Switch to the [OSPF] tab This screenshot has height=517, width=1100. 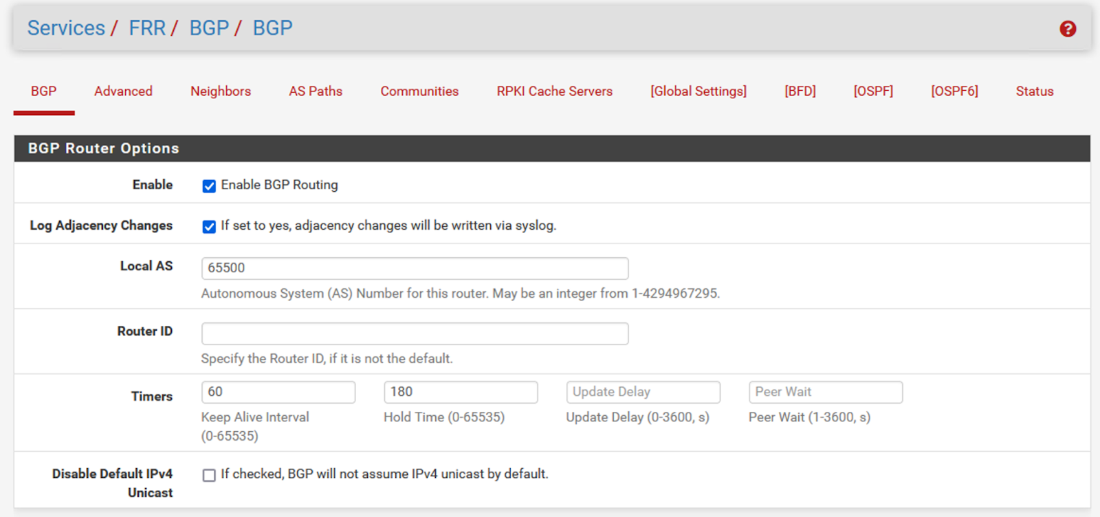(873, 91)
